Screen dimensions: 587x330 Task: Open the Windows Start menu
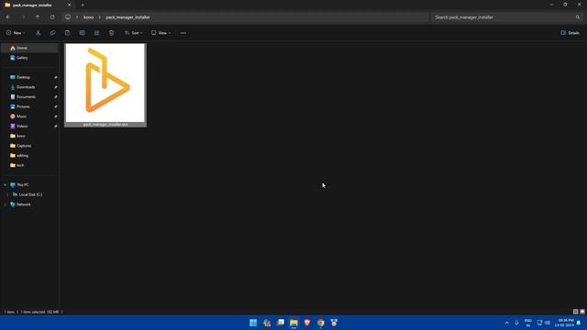[x=253, y=323]
